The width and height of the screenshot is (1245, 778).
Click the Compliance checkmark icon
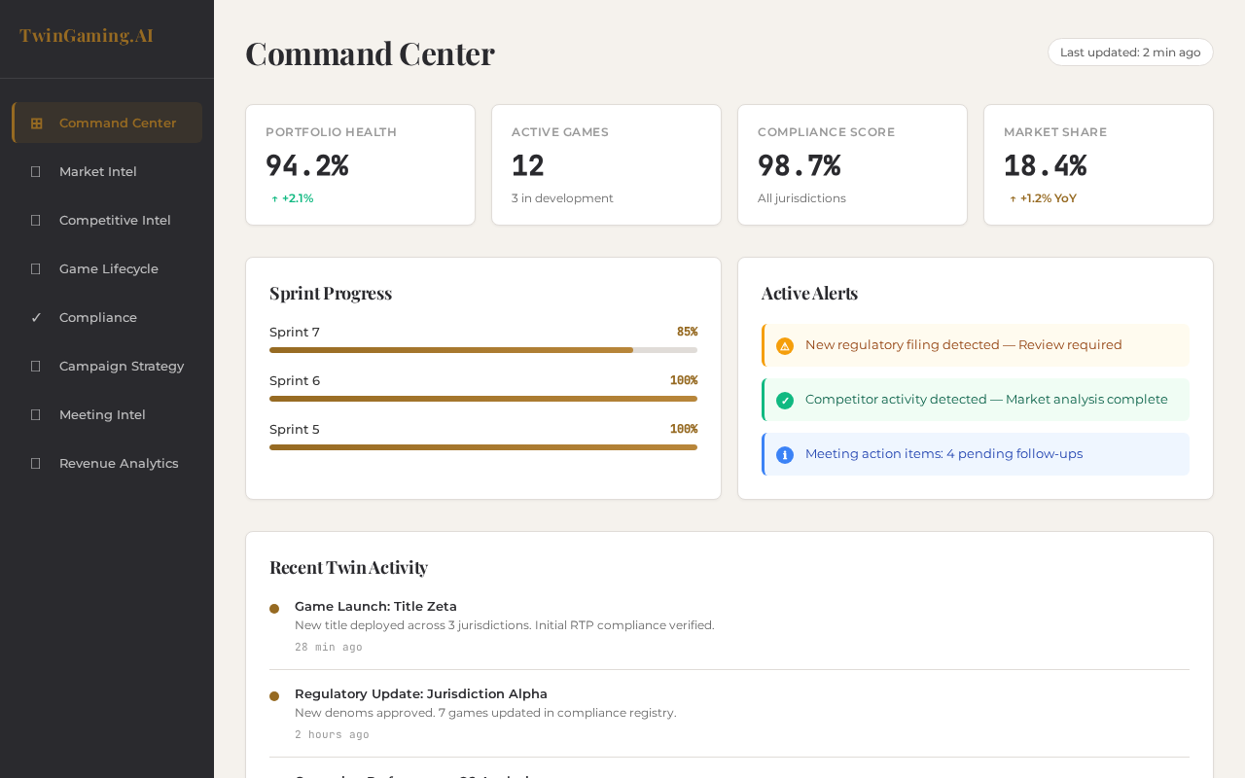[35, 317]
